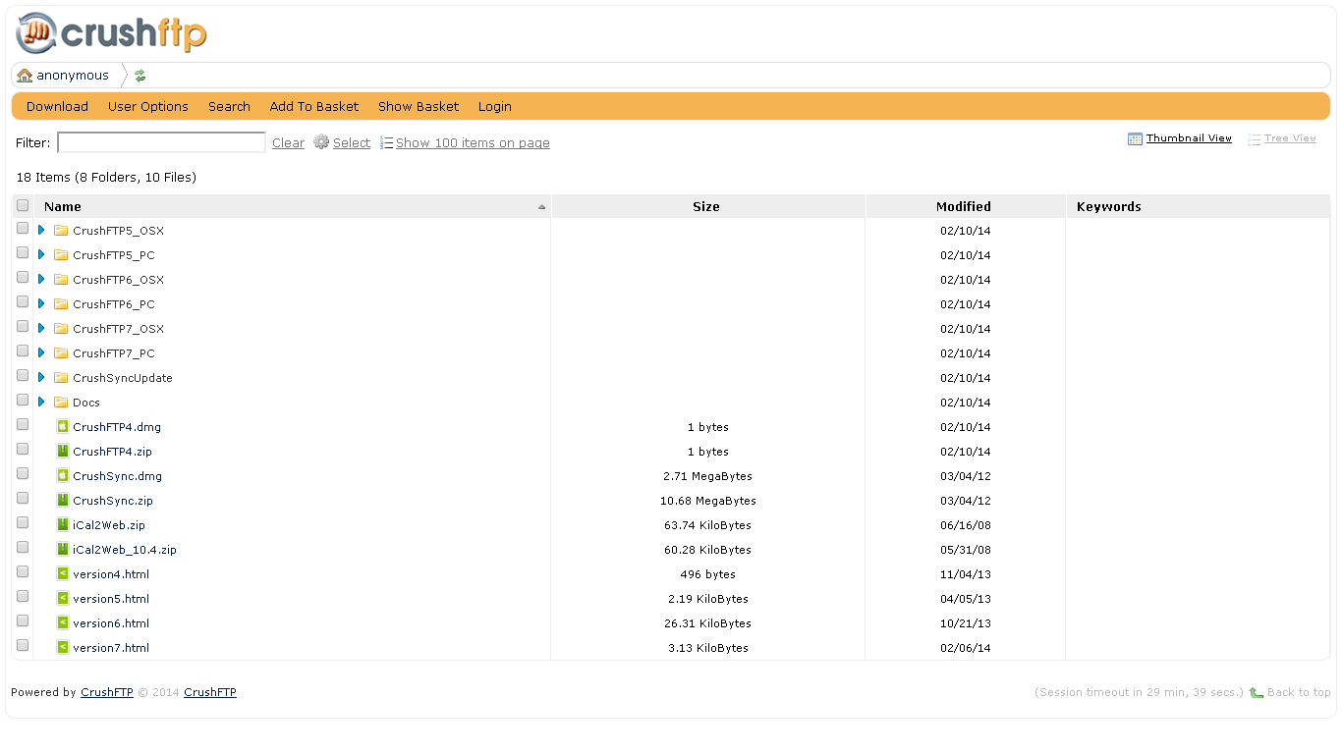Viewport: 1342px width, 754px height.
Task: Check the box for CrushFTP4.dmg
Action: point(23,424)
